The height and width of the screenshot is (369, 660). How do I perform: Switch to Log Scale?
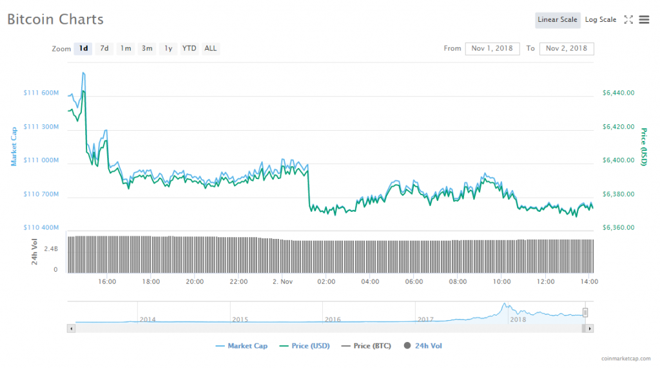point(600,20)
